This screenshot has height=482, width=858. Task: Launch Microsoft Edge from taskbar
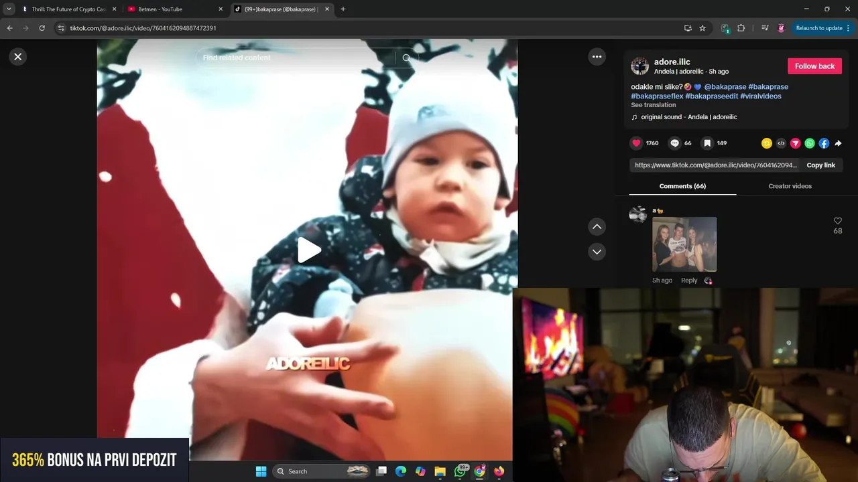click(x=401, y=471)
